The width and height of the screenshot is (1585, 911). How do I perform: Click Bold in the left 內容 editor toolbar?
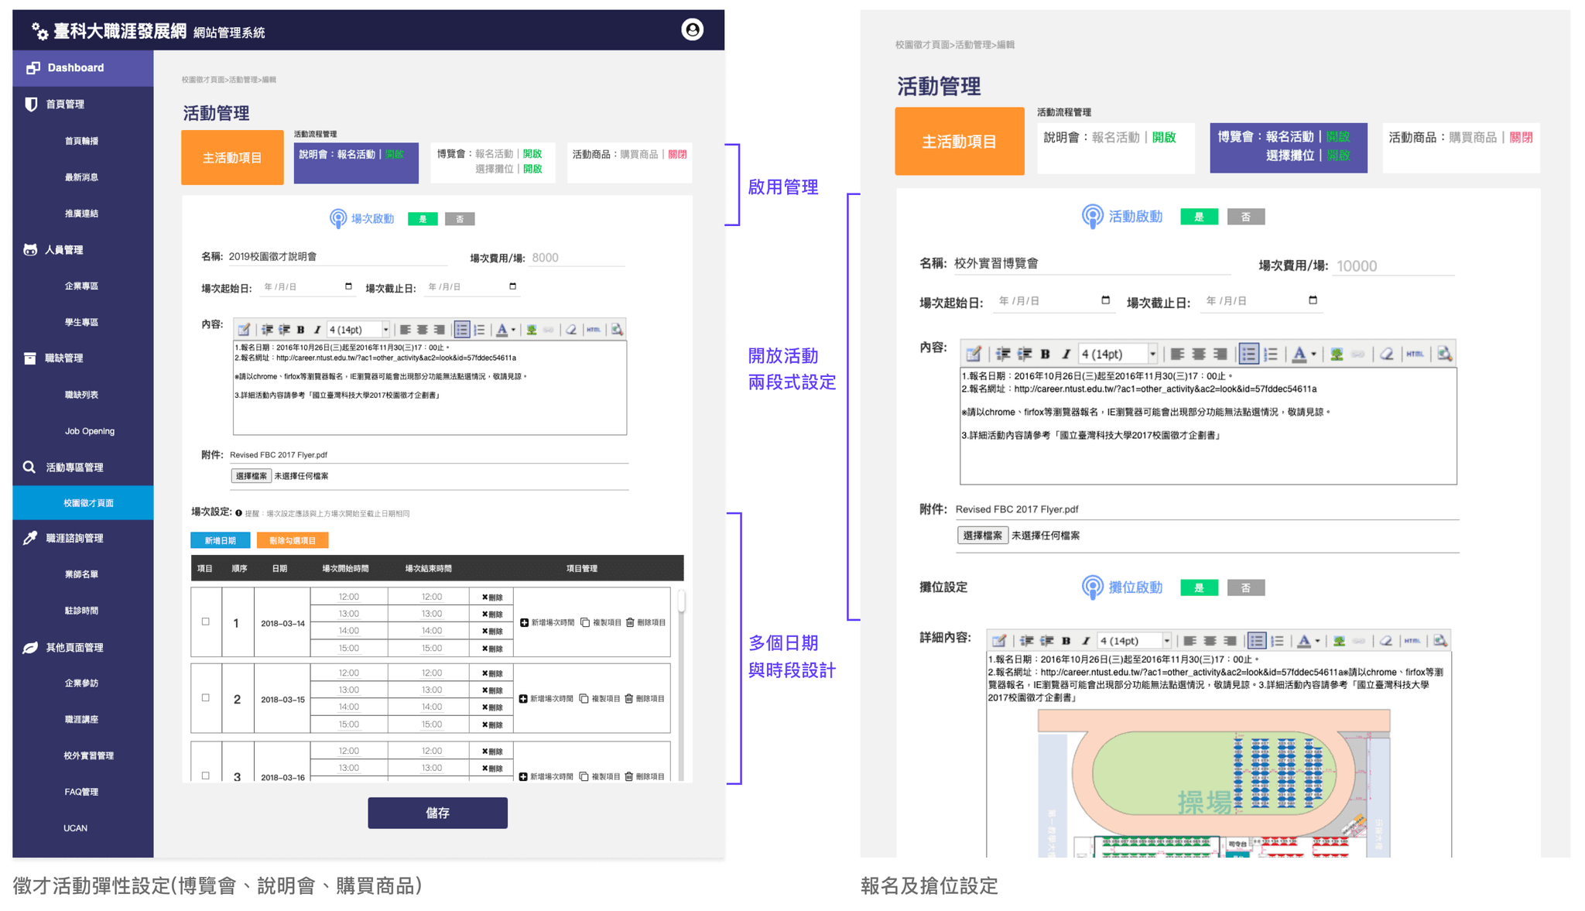click(x=301, y=330)
